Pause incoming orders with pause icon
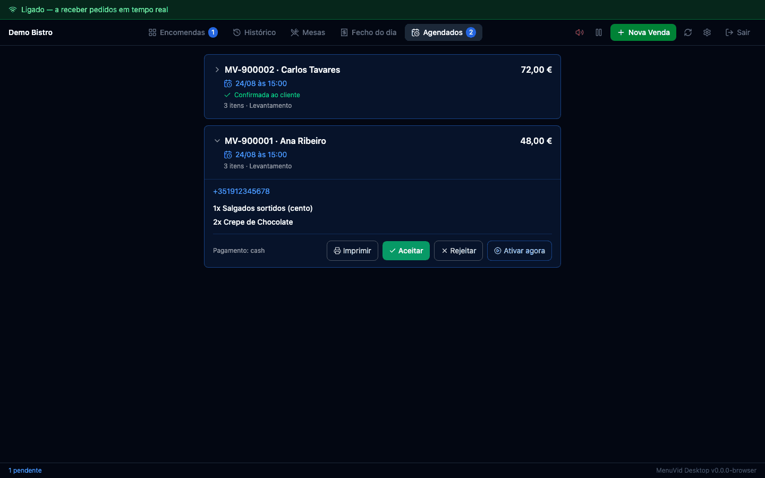Image resolution: width=765 pixels, height=478 pixels. (x=599, y=32)
